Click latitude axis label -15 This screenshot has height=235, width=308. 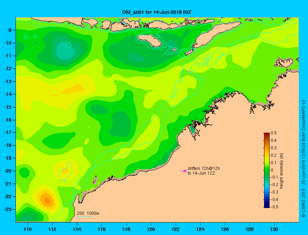[7, 107]
